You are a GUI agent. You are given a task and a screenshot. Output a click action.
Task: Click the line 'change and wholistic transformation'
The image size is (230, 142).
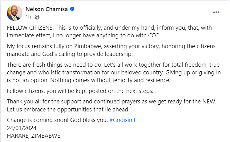[x=114, y=73]
